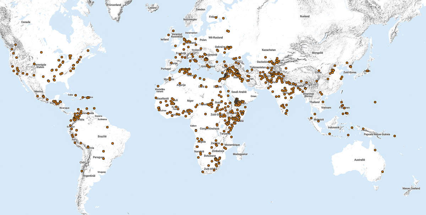
Task: Click the Uruguay label
Action: pyautogui.click(x=102, y=172)
